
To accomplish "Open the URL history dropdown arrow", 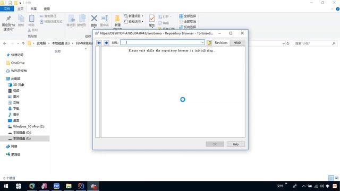I will [x=202, y=42].
